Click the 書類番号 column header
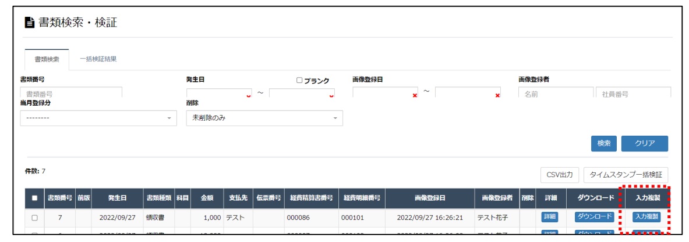The height and width of the screenshot is (242, 689). tap(60, 198)
